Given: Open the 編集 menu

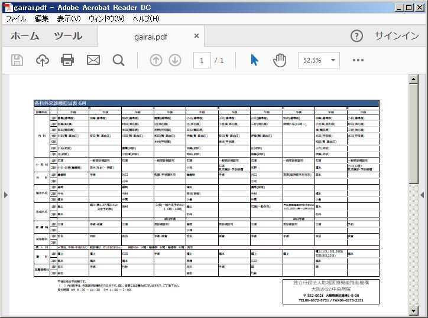Looking at the screenshot, I should [41, 19].
